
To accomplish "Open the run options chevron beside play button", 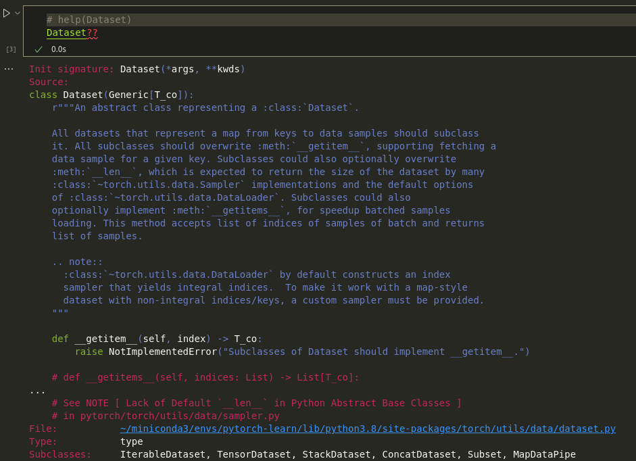I will pos(18,13).
